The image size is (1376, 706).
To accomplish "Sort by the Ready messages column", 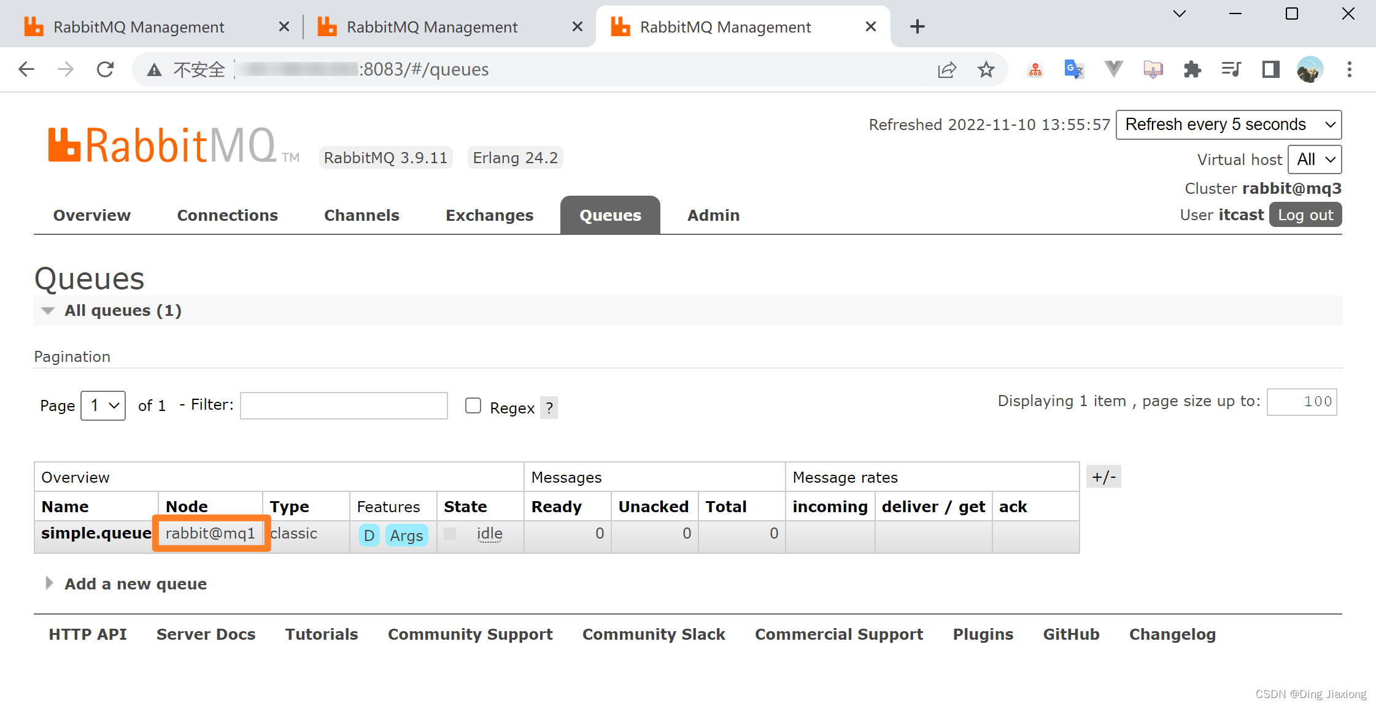I will [556, 507].
